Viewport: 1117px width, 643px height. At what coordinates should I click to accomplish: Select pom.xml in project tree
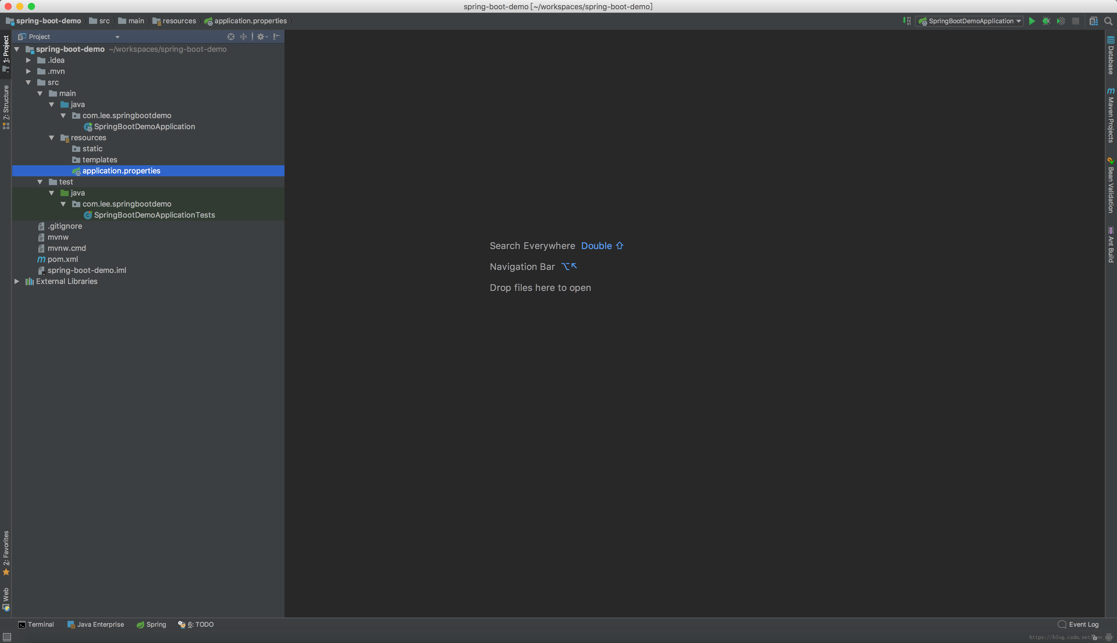click(62, 259)
